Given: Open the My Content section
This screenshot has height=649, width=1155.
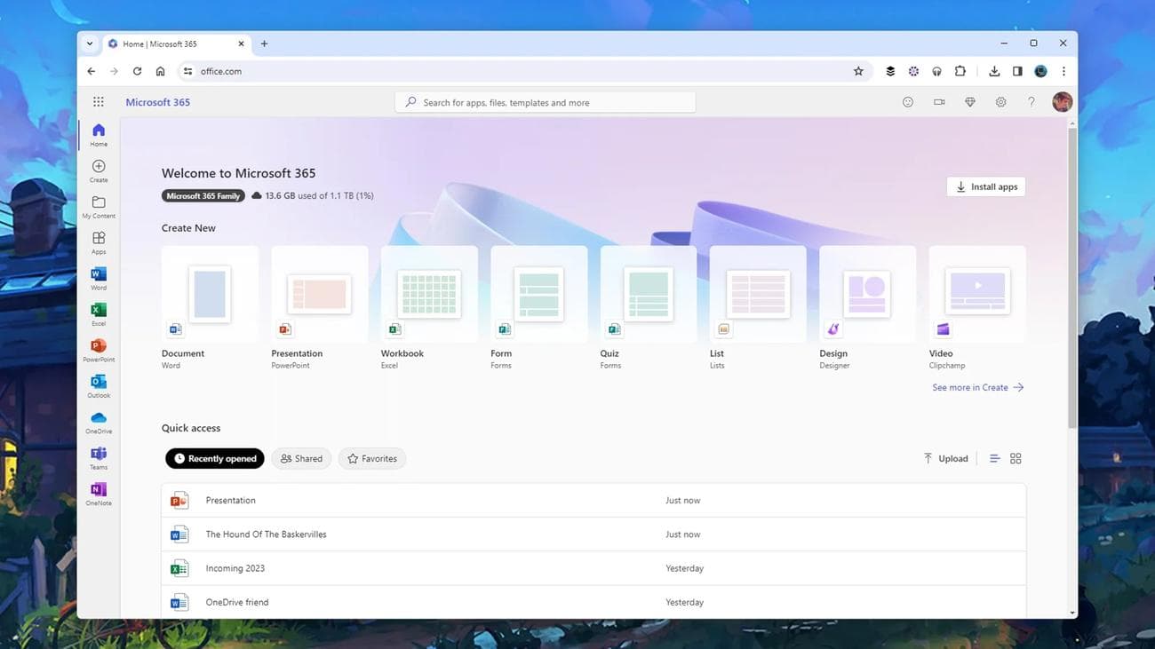Looking at the screenshot, I should [x=98, y=207].
